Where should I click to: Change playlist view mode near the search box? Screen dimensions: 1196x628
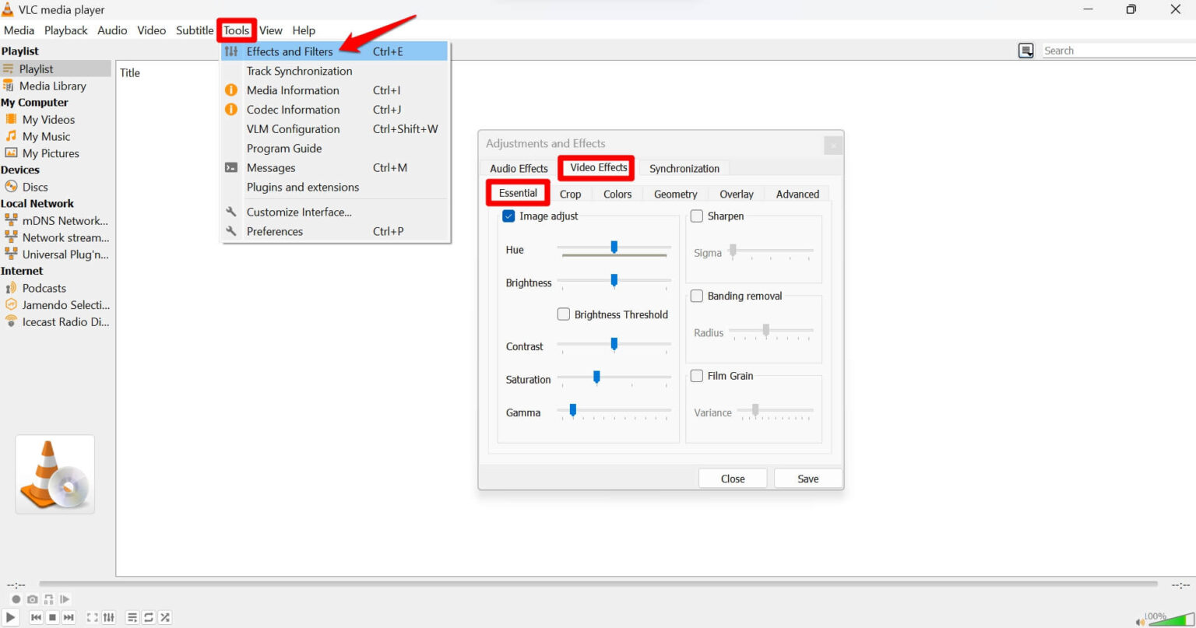click(1025, 50)
